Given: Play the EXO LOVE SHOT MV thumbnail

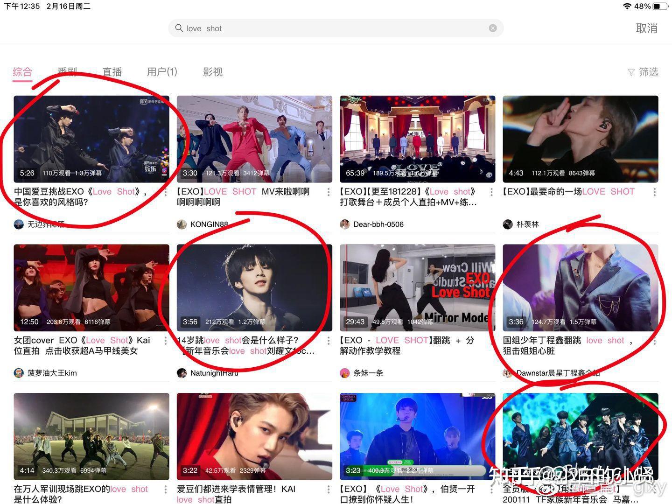Looking at the screenshot, I should tap(254, 139).
